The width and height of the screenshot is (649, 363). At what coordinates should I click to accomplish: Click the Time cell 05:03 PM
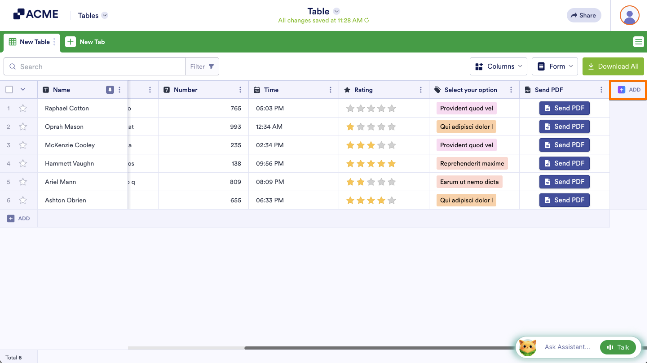tap(294, 108)
